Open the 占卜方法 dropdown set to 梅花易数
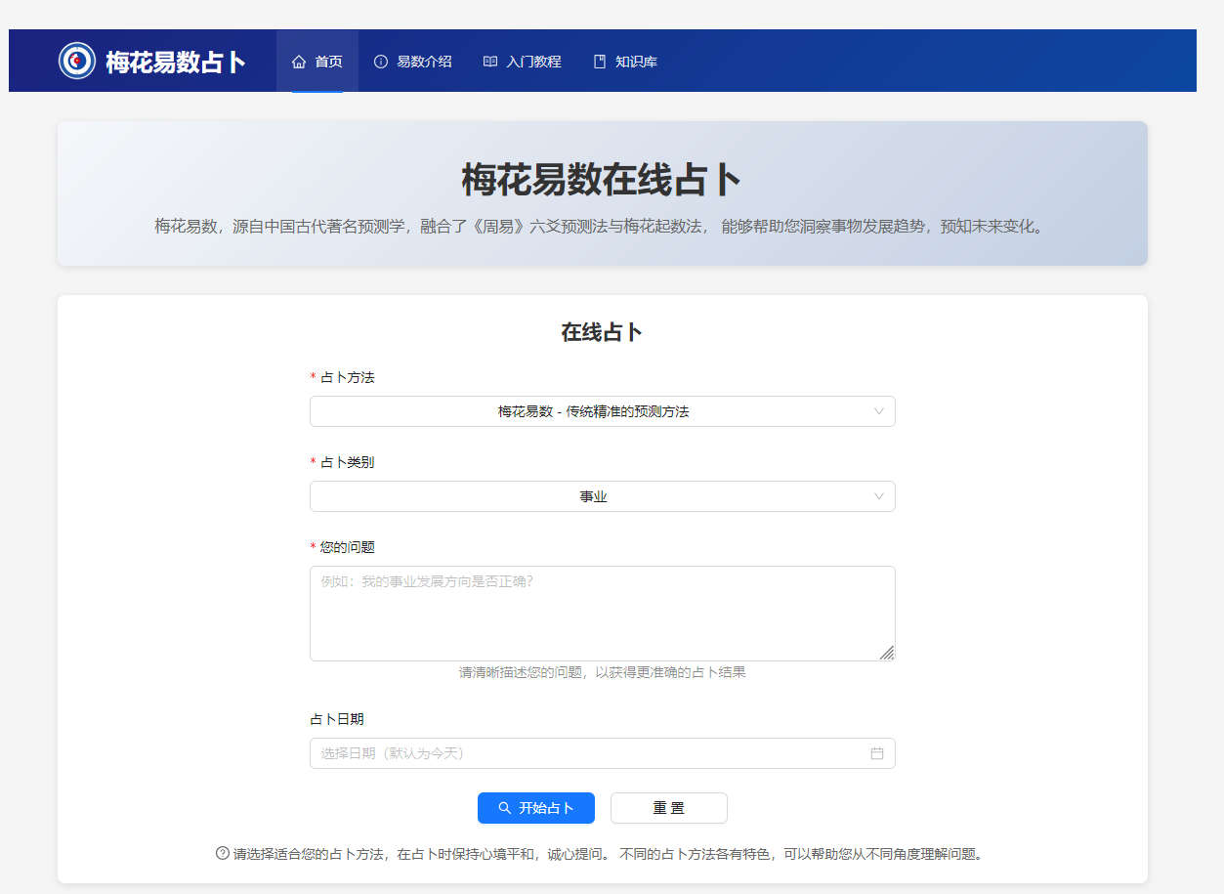This screenshot has height=894, width=1224. coord(603,411)
